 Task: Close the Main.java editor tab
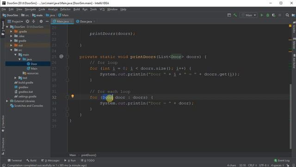coord(71,22)
